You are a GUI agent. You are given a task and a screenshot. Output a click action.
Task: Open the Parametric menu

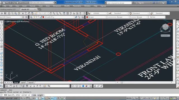77,6
